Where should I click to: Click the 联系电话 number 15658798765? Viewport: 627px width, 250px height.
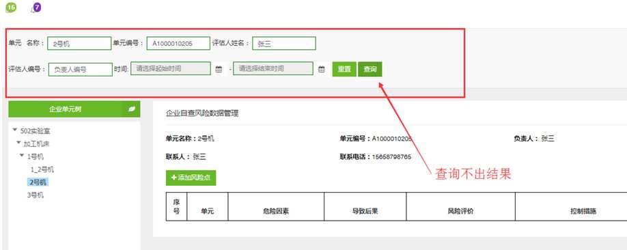[x=391, y=157]
